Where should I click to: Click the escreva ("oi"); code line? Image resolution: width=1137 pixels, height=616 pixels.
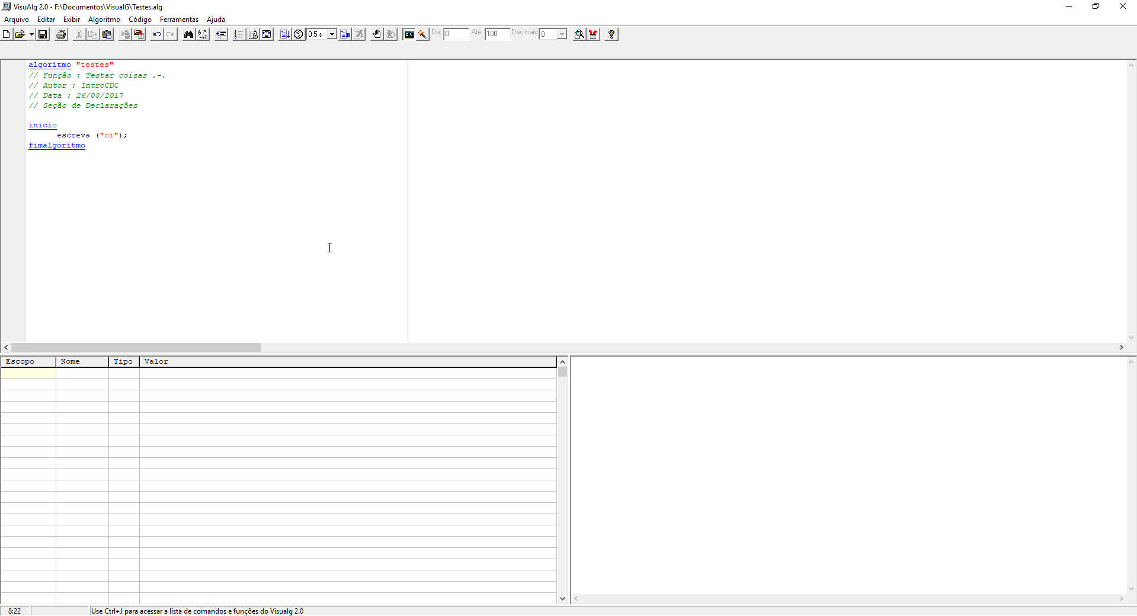pos(92,136)
